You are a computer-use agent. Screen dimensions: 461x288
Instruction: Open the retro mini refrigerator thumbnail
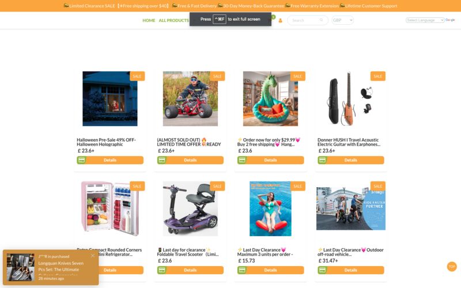(x=110, y=209)
